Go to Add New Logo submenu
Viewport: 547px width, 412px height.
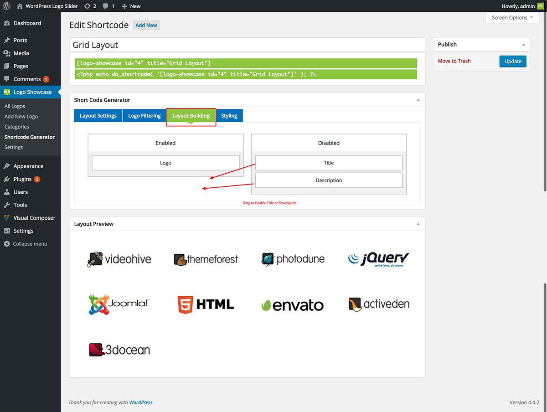21,117
